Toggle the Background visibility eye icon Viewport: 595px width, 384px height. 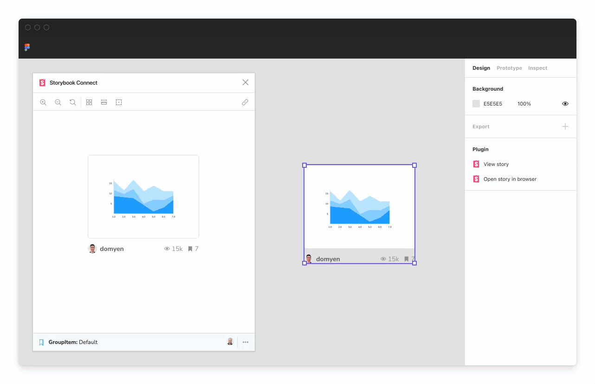click(x=565, y=104)
